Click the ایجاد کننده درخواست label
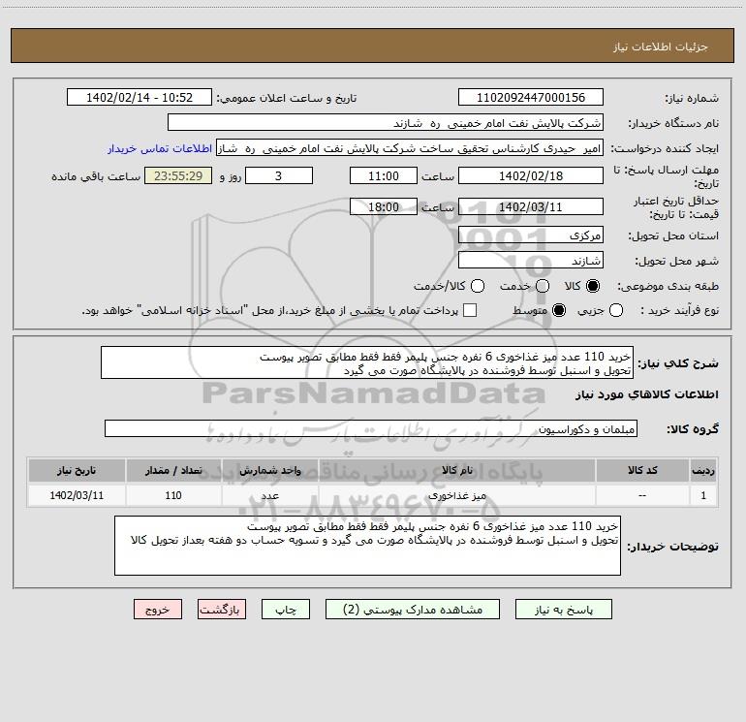The height and width of the screenshot is (722, 746). coord(665,148)
